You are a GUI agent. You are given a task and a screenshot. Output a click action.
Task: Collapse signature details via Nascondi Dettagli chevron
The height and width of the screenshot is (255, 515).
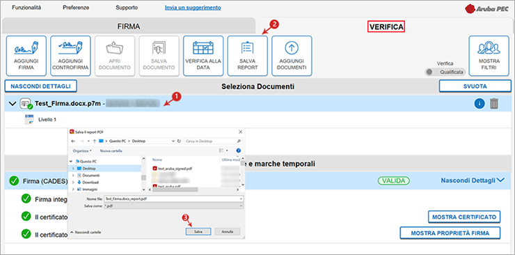(x=500, y=180)
